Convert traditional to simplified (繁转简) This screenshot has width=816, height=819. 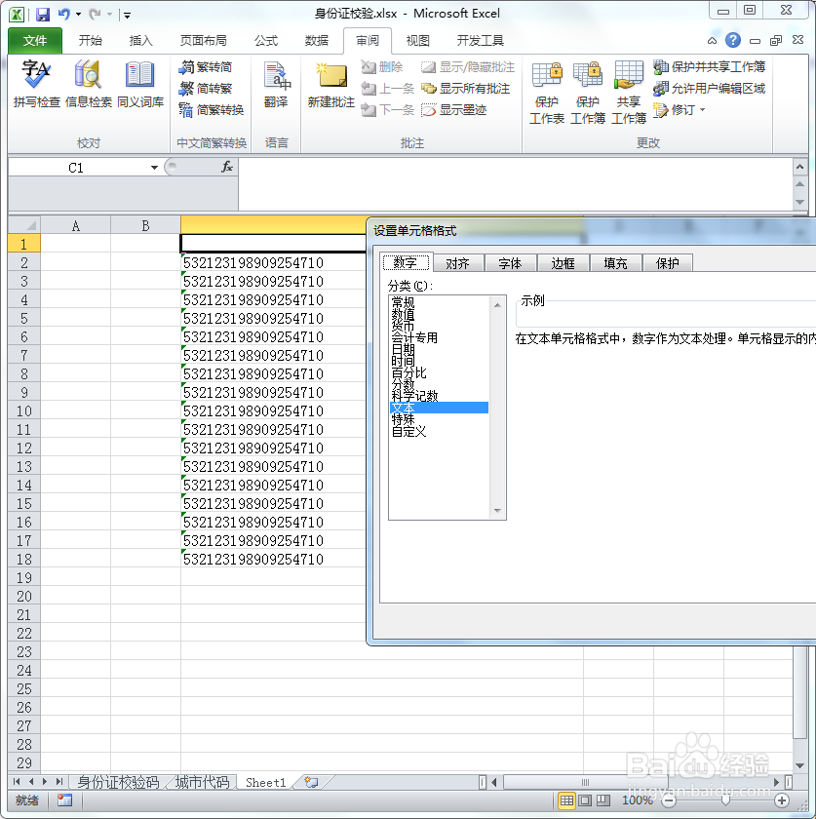(x=206, y=67)
